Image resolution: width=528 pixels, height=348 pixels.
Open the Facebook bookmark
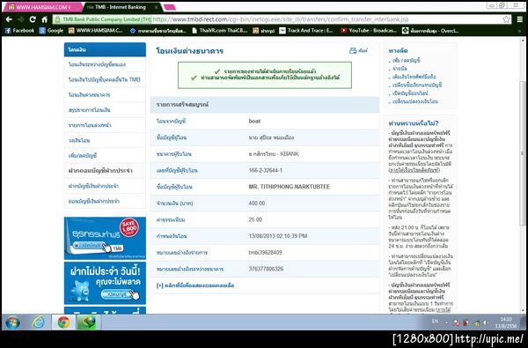[x=19, y=31]
